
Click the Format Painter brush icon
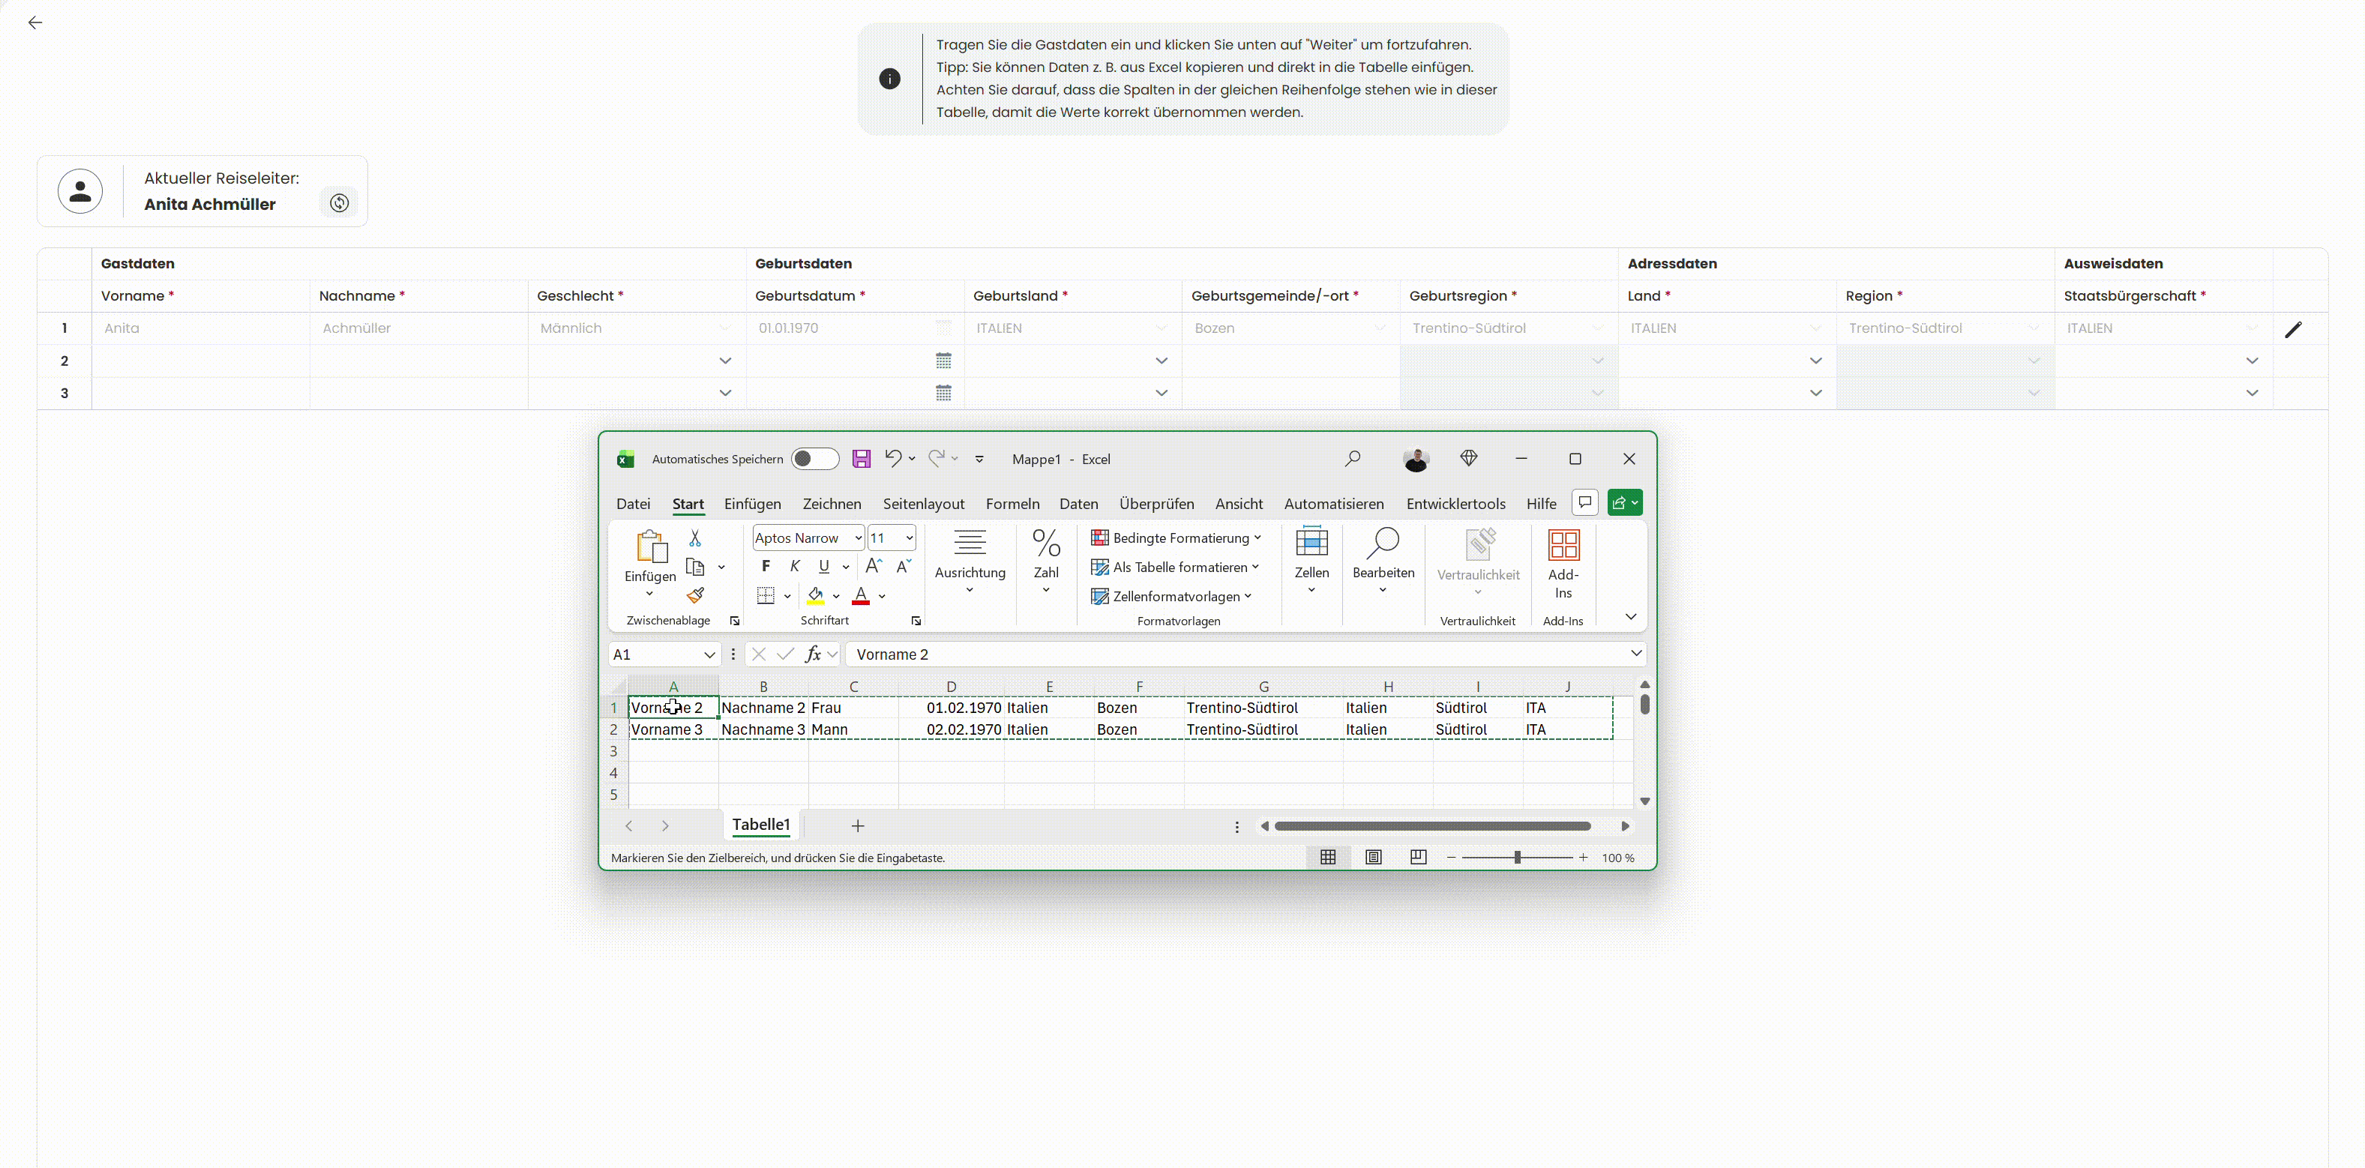(695, 596)
